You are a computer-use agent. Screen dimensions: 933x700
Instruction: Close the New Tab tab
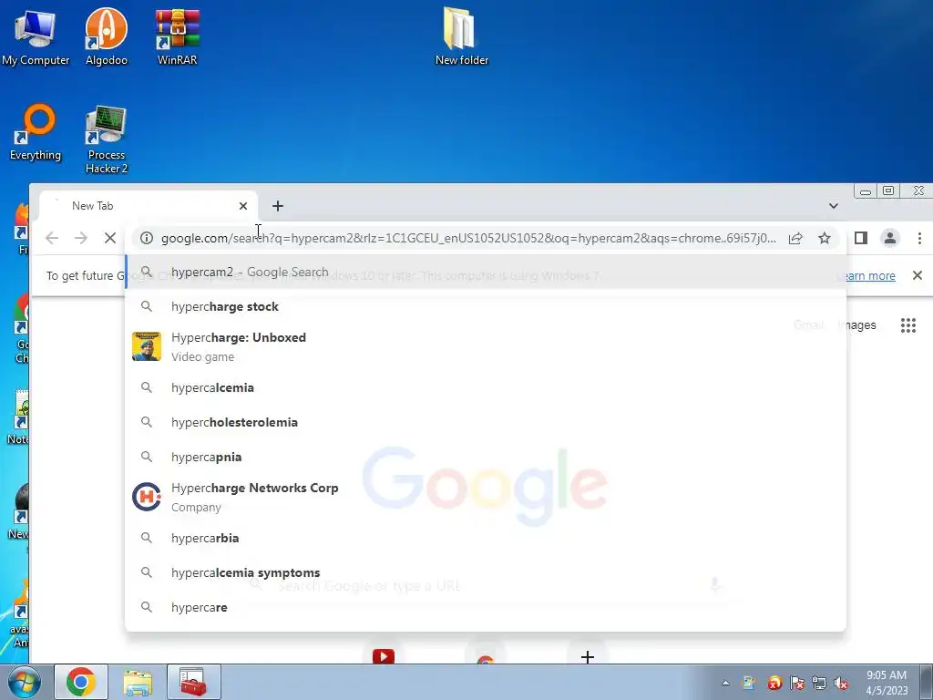pos(242,206)
